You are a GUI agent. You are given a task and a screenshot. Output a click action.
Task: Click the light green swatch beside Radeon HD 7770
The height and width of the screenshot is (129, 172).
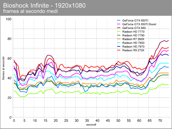click(x=119, y=32)
